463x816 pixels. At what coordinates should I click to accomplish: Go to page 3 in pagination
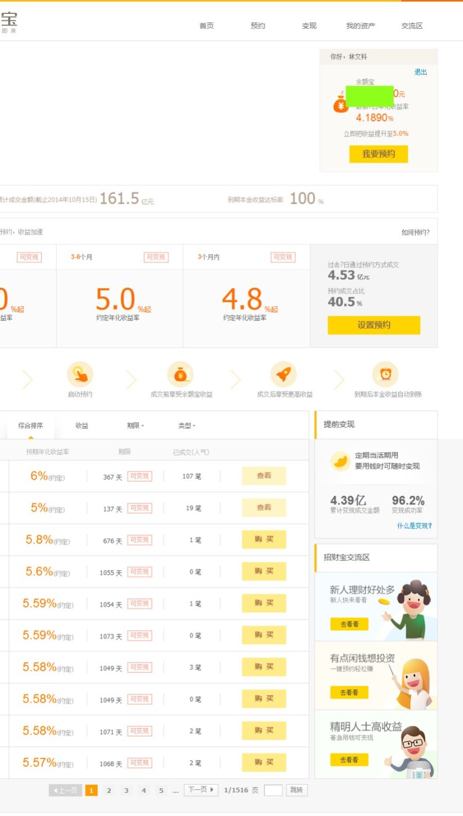coord(126,789)
